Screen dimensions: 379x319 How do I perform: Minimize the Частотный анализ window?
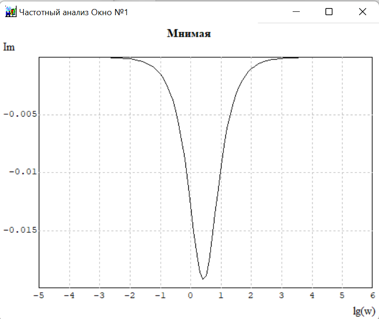pyautogui.click(x=296, y=11)
